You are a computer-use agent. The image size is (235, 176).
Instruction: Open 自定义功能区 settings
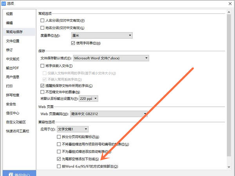pyautogui.click(x=16, y=122)
